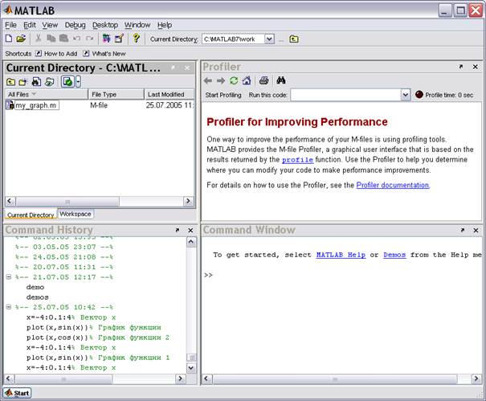
Task: Click the green icon in Current Directory panel toolbar
Action: pyautogui.click(x=67, y=82)
